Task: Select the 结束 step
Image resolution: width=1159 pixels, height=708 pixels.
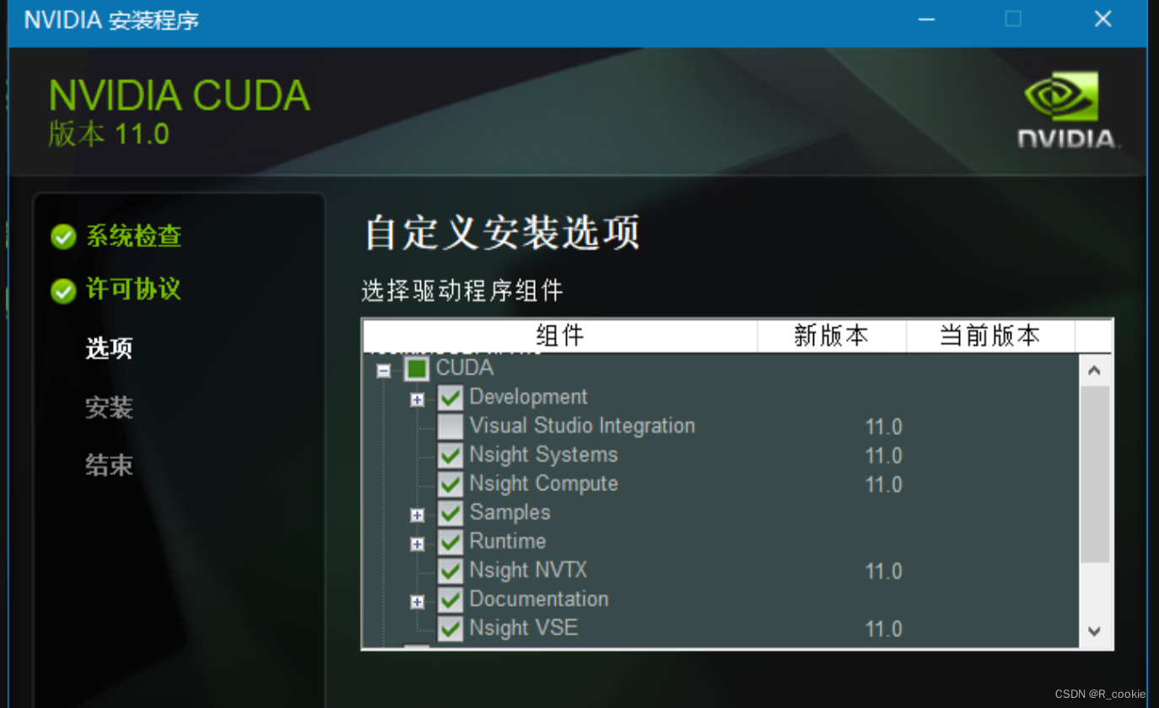Action: click(x=109, y=465)
